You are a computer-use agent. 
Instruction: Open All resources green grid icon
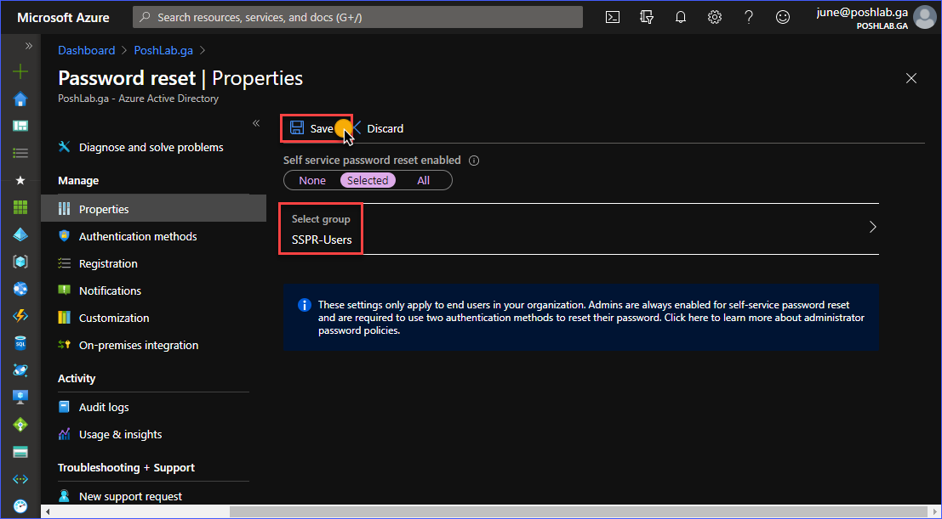point(20,207)
